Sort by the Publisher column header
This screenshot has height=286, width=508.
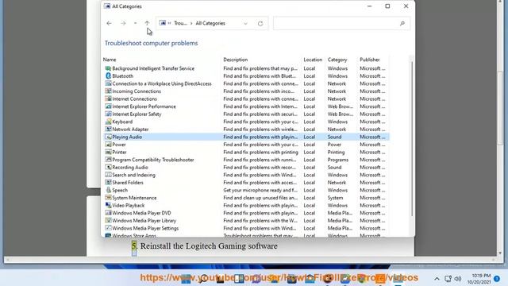pyautogui.click(x=370, y=60)
